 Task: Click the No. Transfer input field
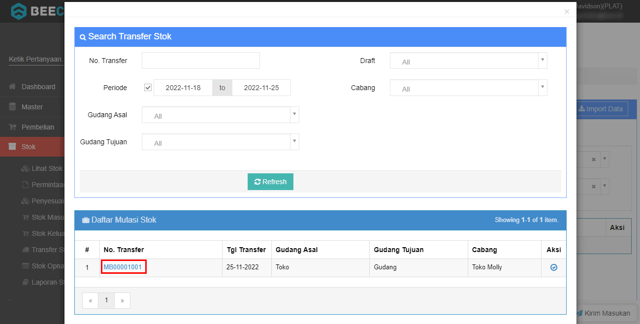coord(200,61)
